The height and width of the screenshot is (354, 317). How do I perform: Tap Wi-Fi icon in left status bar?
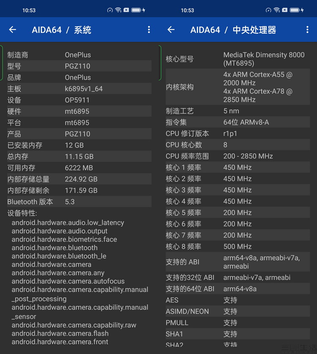[118, 10]
